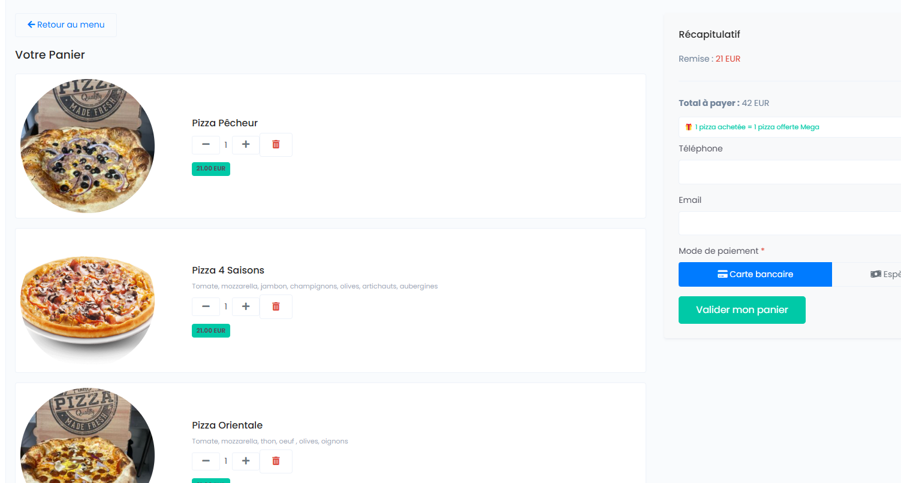Go back via Retour au menu
Screen dimensions: 901x483
tap(66, 25)
